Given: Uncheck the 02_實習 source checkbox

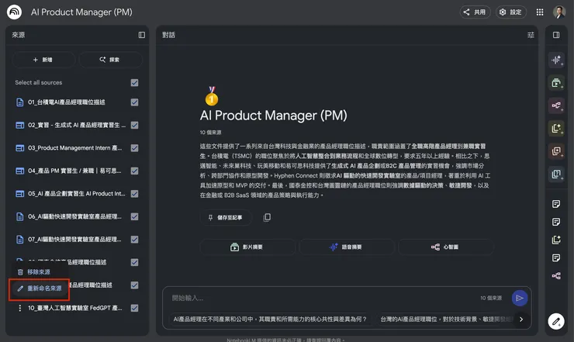Looking at the screenshot, I should pyautogui.click(x=135, y=125).
